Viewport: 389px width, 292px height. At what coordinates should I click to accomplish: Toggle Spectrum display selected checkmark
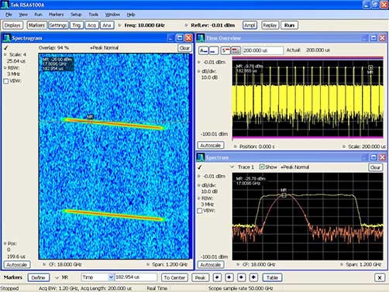200,167
